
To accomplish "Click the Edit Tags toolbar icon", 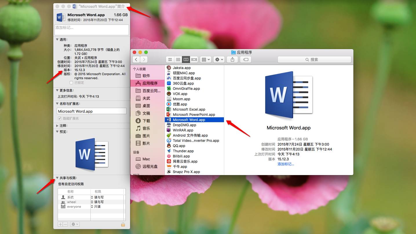I will pyautogui.click(x=246, y=60).
